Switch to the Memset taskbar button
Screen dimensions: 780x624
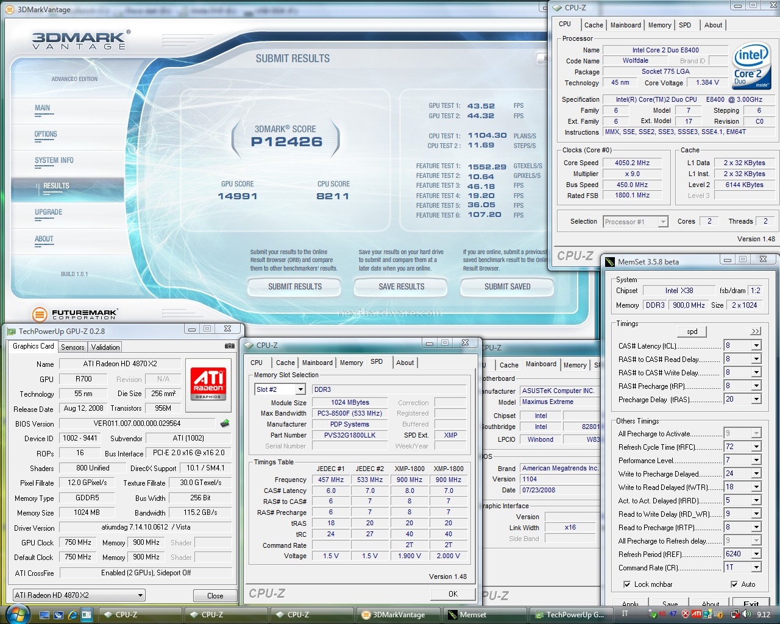(x=485, y=615)
